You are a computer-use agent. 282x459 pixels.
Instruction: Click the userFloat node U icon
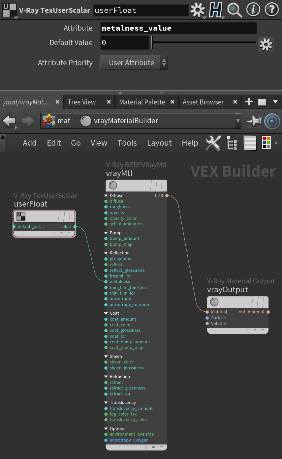(21, 216)
